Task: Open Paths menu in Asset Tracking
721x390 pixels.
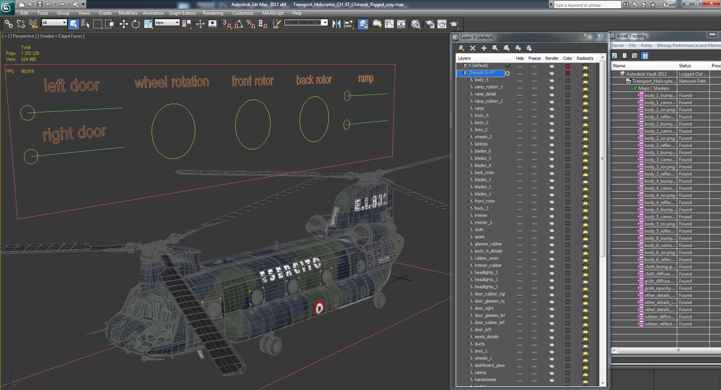Action: [x=646, y=45]
